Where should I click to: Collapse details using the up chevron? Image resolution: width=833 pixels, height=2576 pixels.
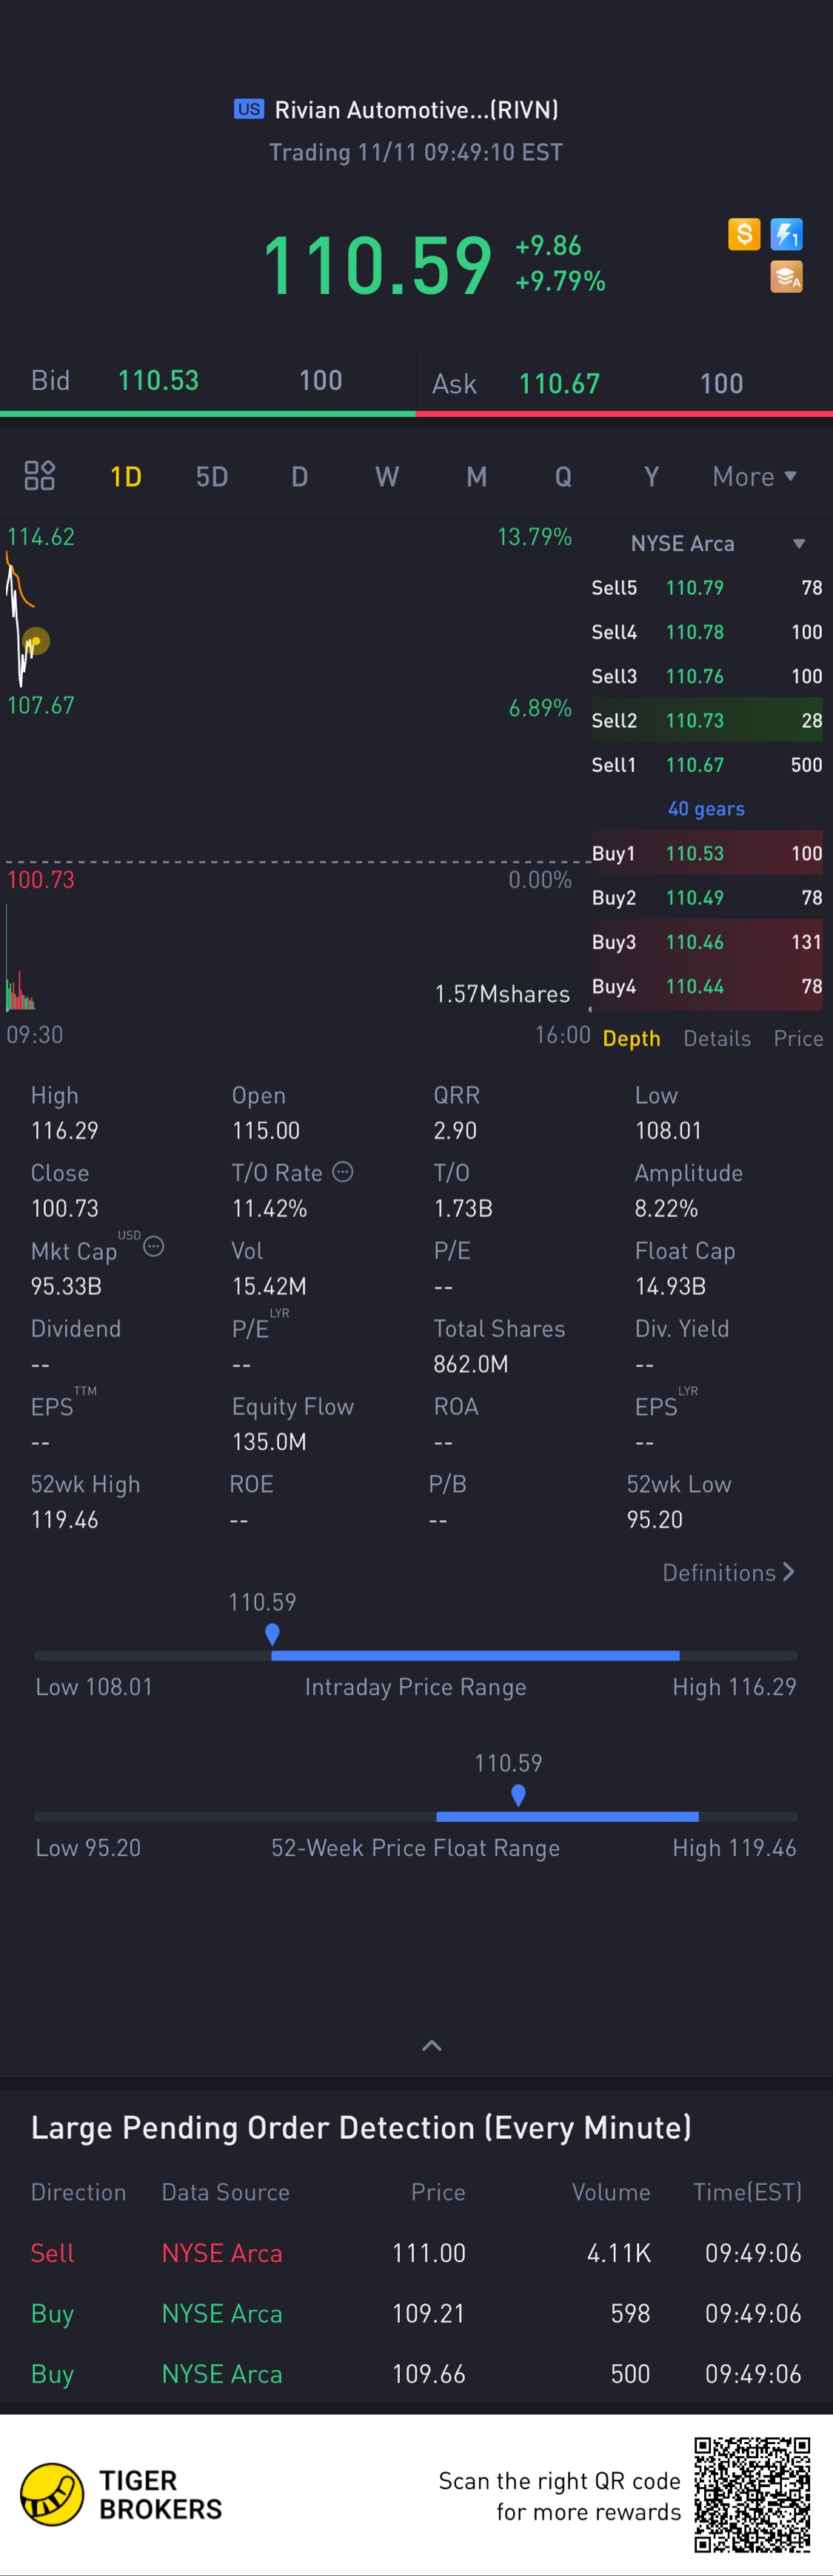(432, 2046)
